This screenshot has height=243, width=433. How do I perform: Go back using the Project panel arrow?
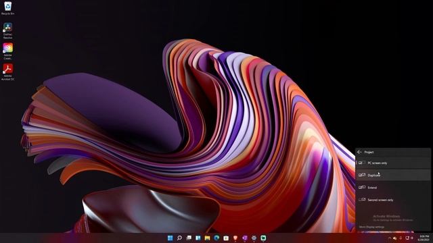[x=359, y=152]
